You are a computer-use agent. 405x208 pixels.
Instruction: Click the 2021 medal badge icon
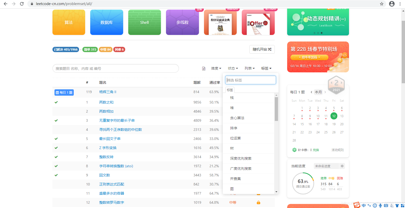pyautogui.click(x=336, y=85)
